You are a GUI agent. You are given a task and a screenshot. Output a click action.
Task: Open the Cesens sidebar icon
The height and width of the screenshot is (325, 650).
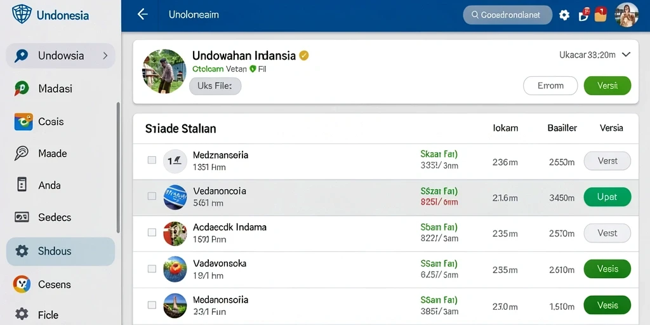(x=22, y=284)
